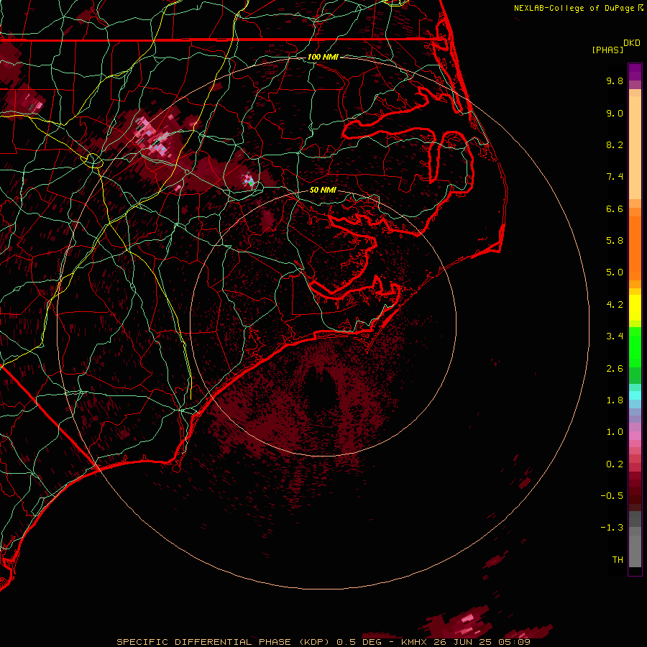Image resolution: width=647 pixels, height=647 pixels.
Task: Click the Specific Differential Phase caption text
Action: point(323,642)
